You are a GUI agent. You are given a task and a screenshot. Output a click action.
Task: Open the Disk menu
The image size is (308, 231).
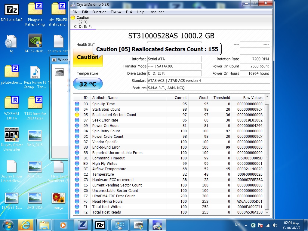[129, 12]
